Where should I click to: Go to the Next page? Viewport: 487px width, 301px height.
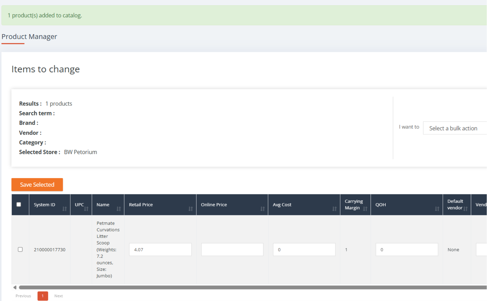pyautogui.click(x=58, y=296)
